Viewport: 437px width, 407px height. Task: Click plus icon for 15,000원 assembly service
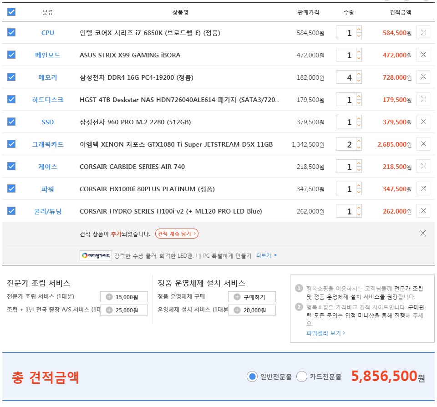pos(109,297)
